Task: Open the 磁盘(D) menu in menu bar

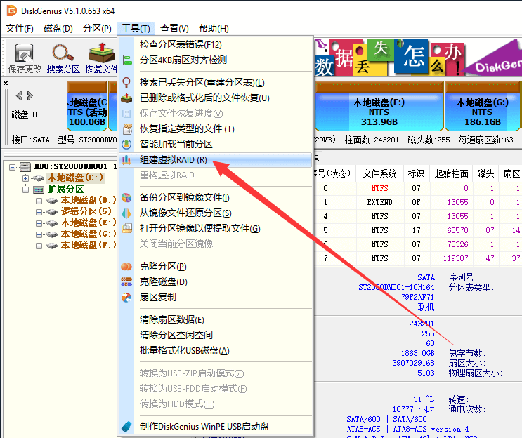Action: tap(58, 28)
